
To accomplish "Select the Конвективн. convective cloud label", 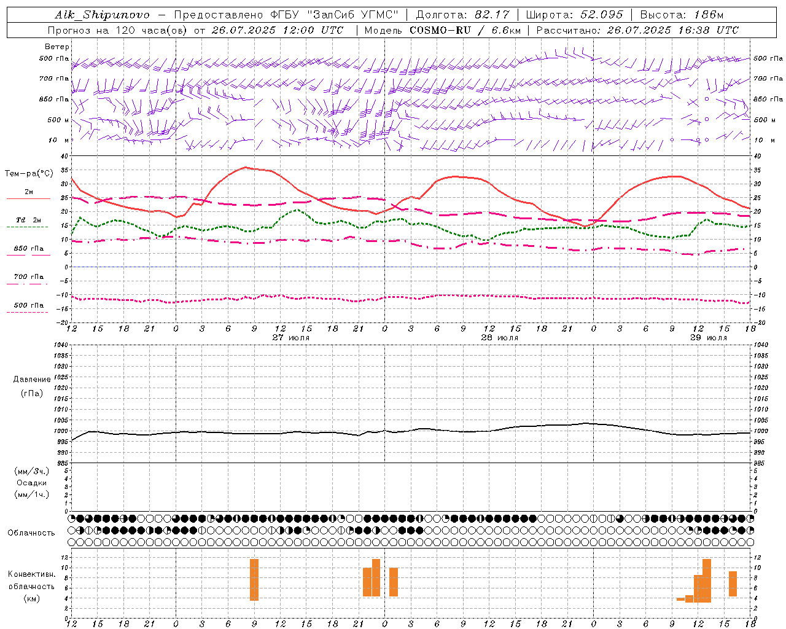I will 32,574.
